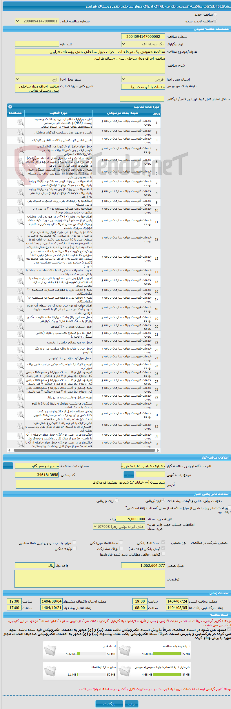Open the bank account ملی ایران dropdown

tap(119, 526)
